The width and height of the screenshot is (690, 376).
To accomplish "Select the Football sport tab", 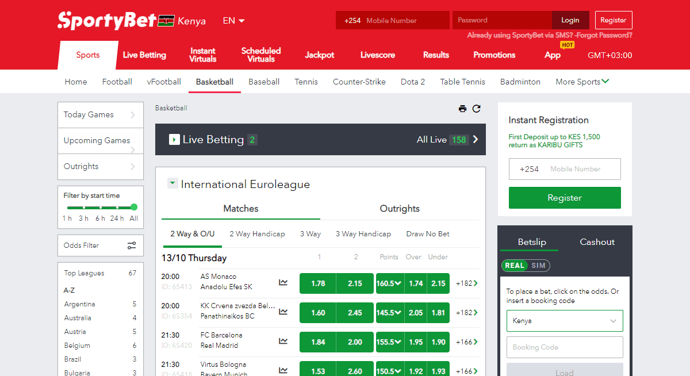I will point(117,82).
